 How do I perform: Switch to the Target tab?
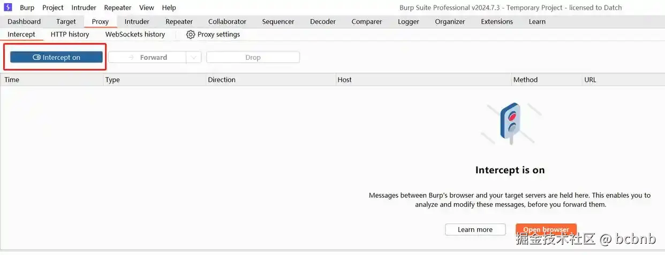[66, 21]
